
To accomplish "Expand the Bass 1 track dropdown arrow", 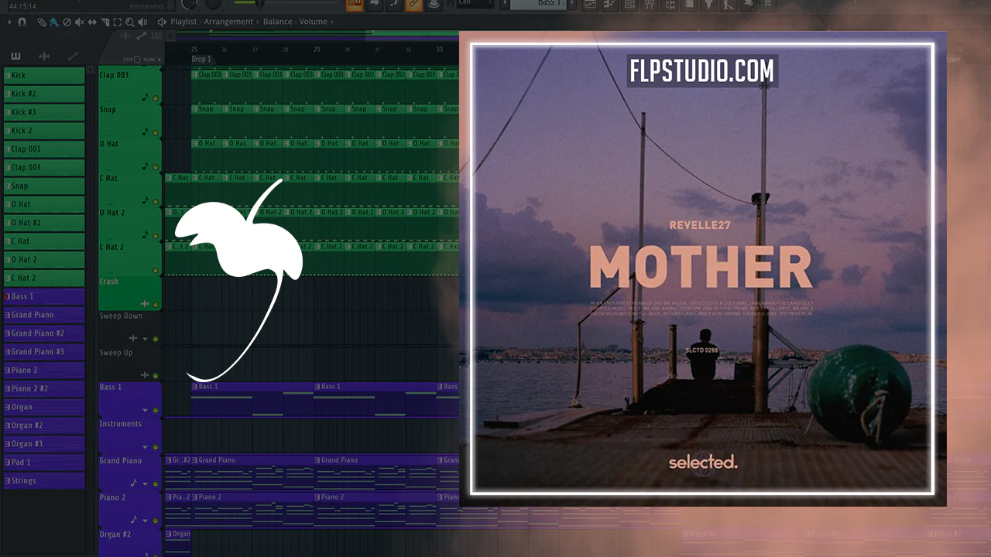I will point(145,410).
